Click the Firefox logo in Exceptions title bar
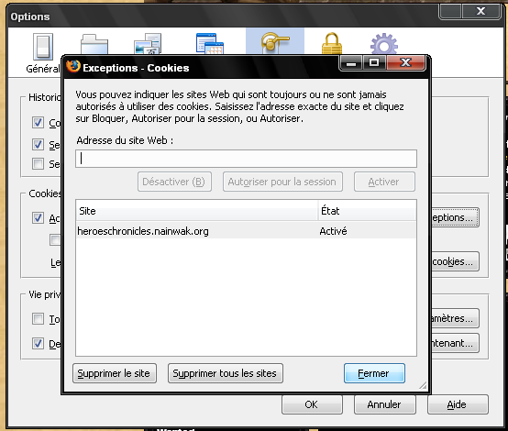 tap(73, 66)
